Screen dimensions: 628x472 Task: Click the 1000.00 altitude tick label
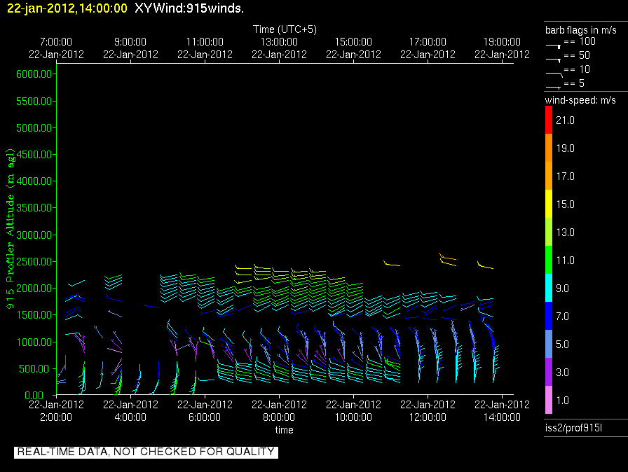pyautogui.click(x=34, y=342)
